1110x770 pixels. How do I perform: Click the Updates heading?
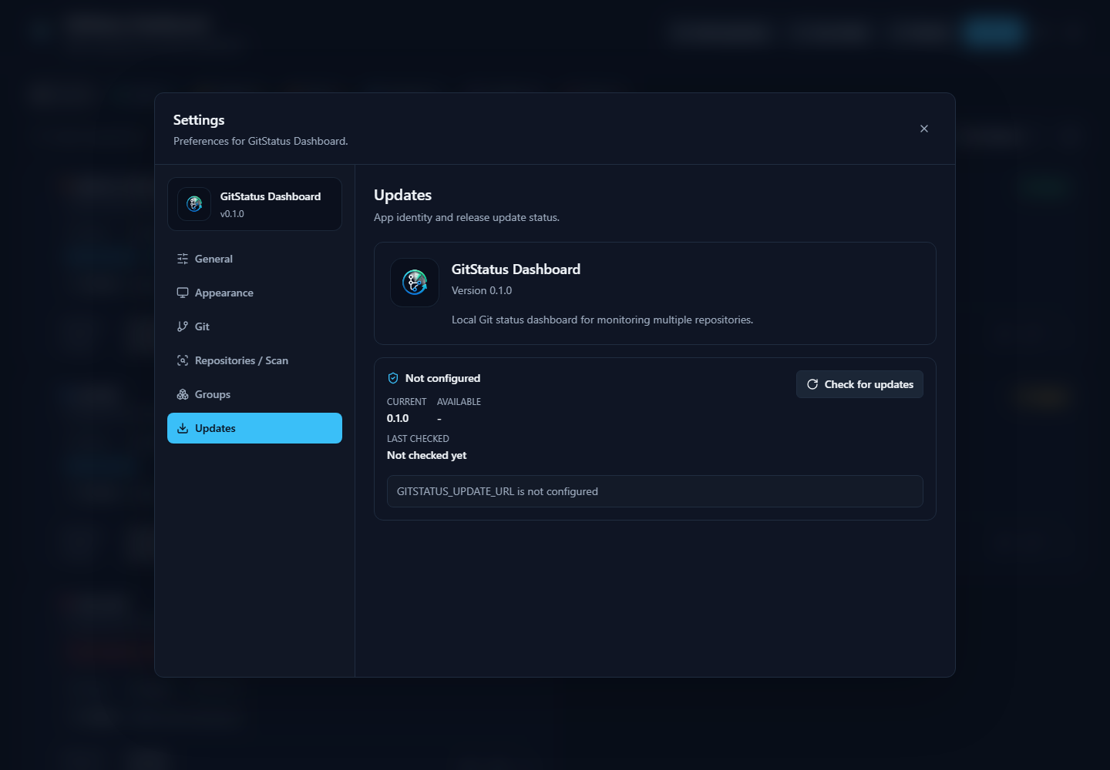tap(402, 195)
